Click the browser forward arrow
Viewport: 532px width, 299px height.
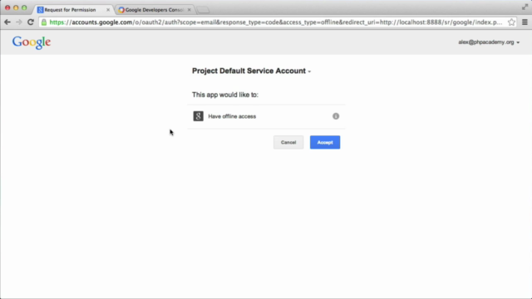click(x=18, y=22)
